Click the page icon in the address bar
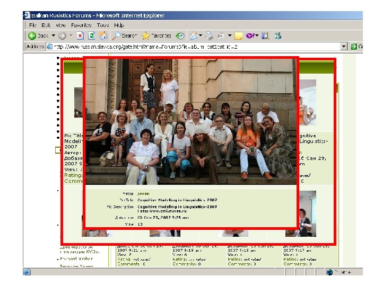Viewport: 382px width, 286px height. 49,47
